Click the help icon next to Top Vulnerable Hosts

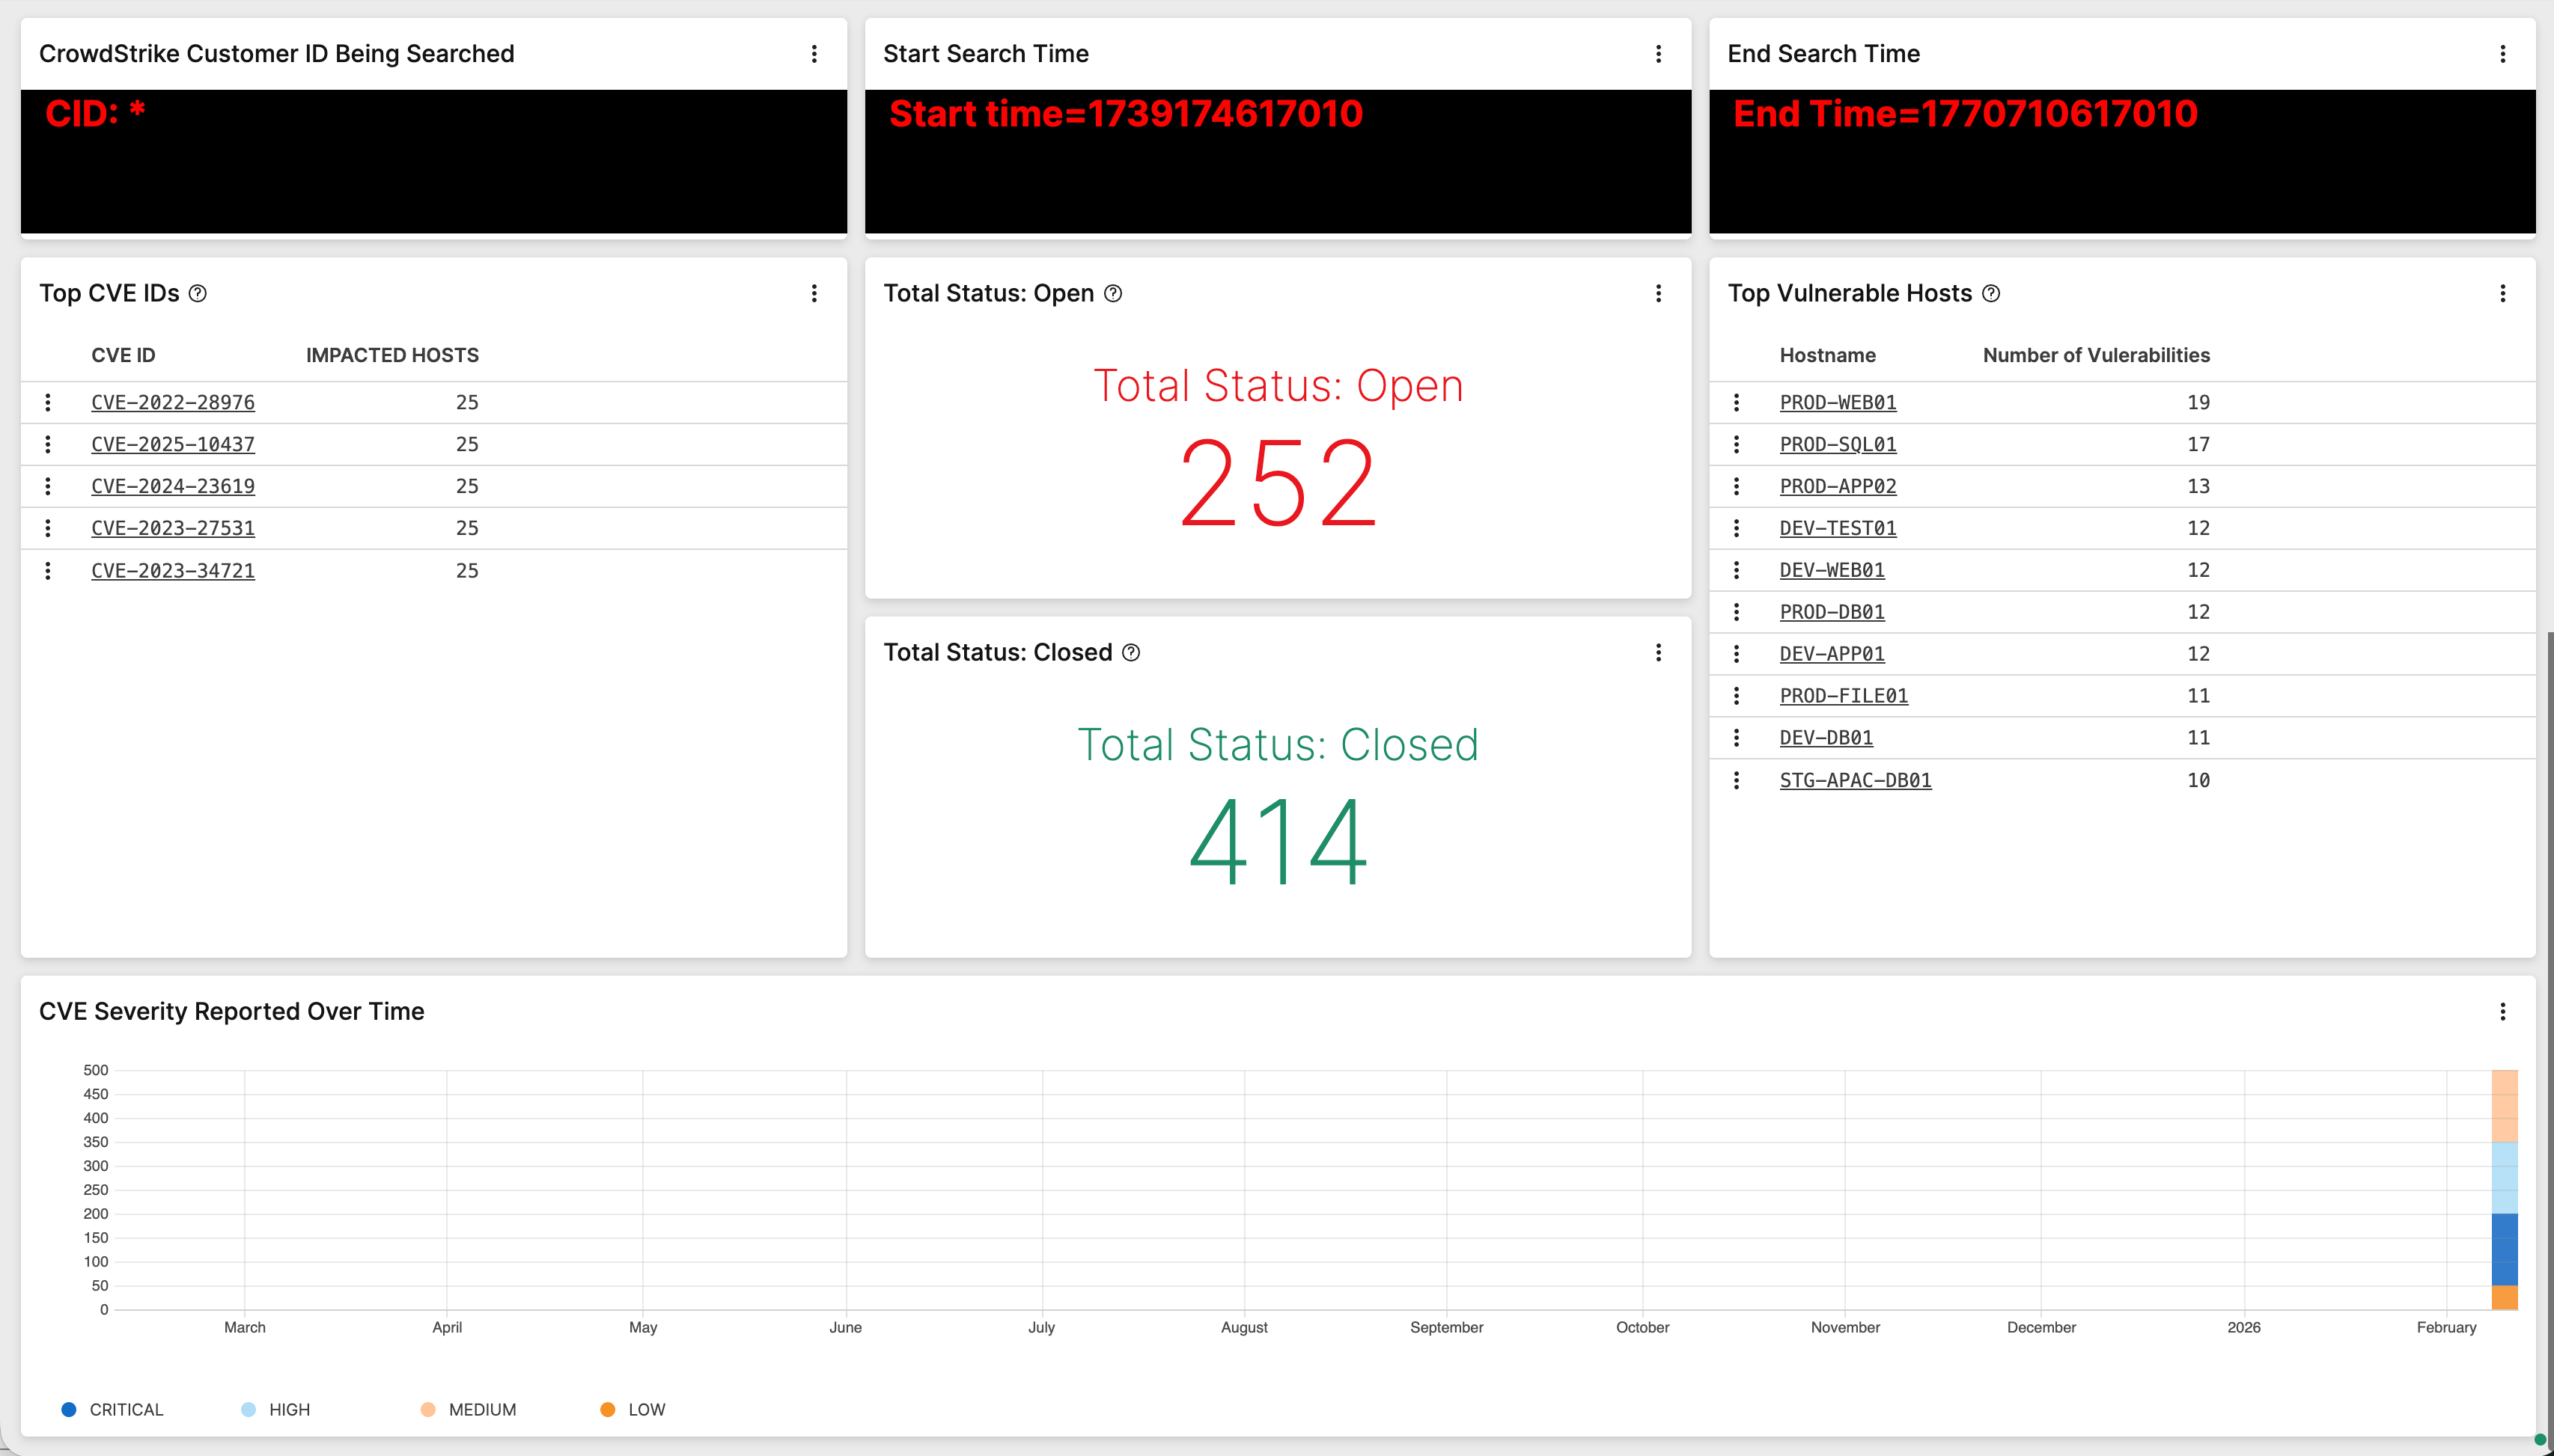1991,293
